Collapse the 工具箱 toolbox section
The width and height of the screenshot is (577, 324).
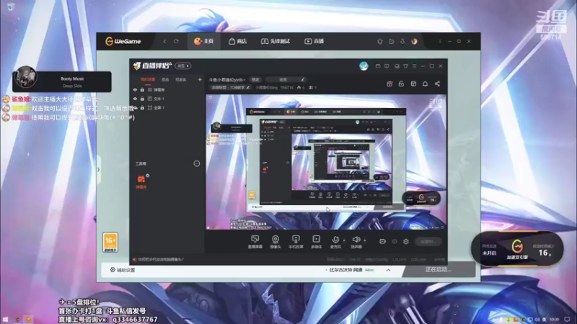[x=197, y=163]
